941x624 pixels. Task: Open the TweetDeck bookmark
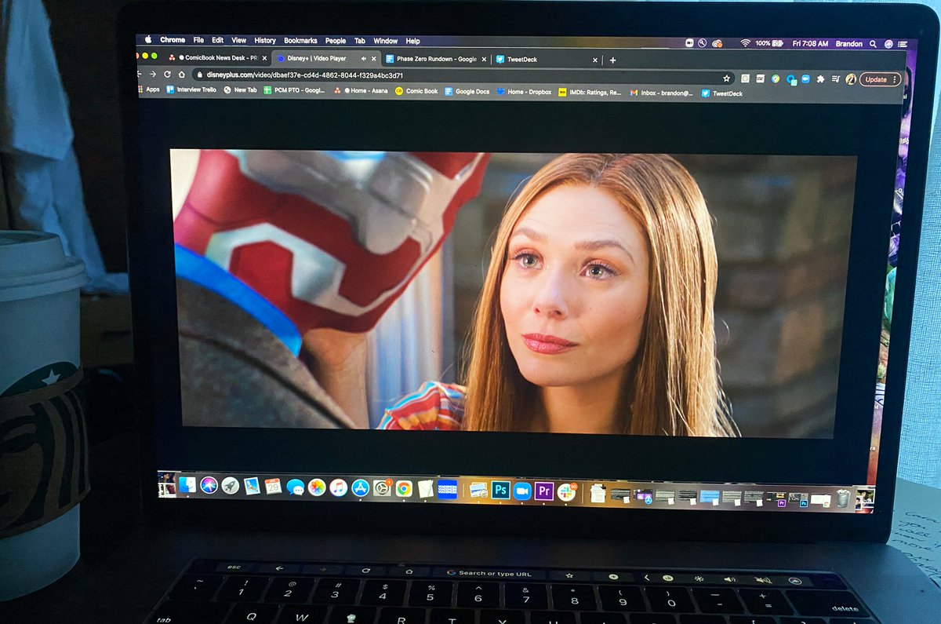coord(721,93)
